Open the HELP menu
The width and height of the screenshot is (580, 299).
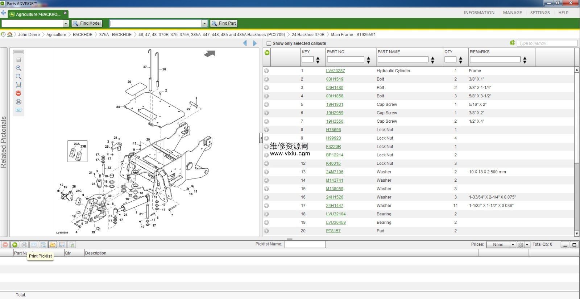click(x=563, y=13)
